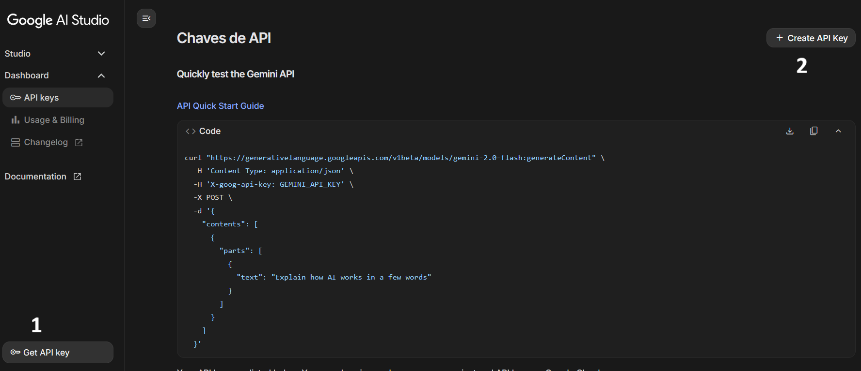861x371 pixels.
Task: Collapse the Code panel chevron
Action: click(838, 131)
